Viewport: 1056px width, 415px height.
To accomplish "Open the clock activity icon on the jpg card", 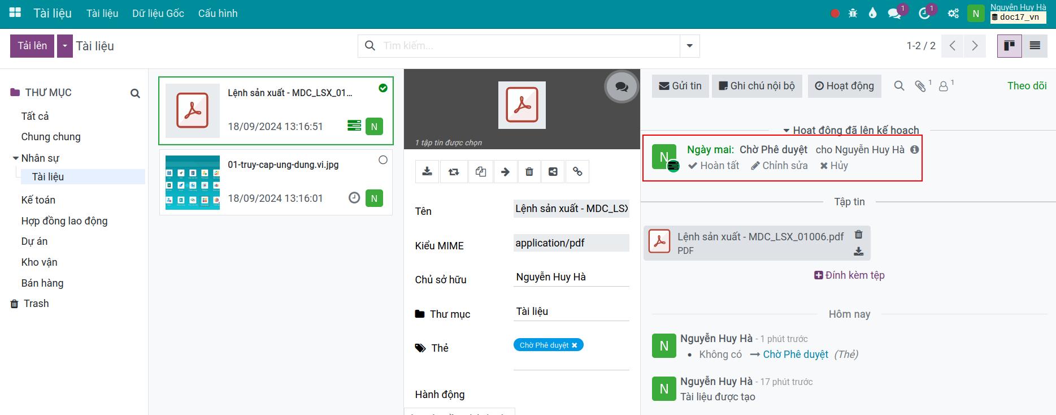I will tap(354, 198).
